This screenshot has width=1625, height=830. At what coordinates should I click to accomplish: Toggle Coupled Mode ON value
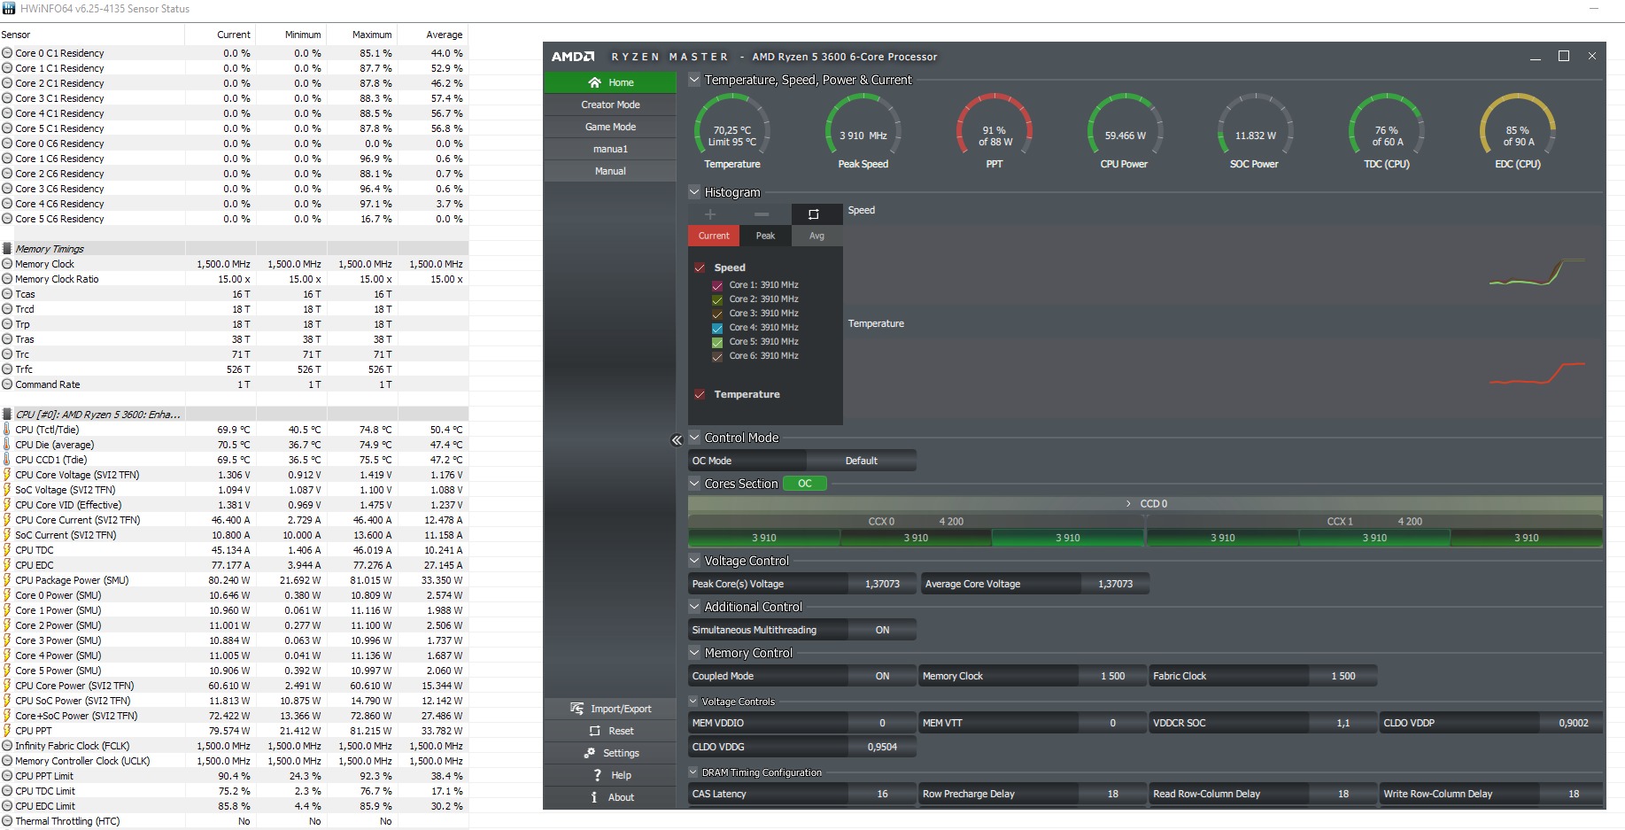click(882, 676)
